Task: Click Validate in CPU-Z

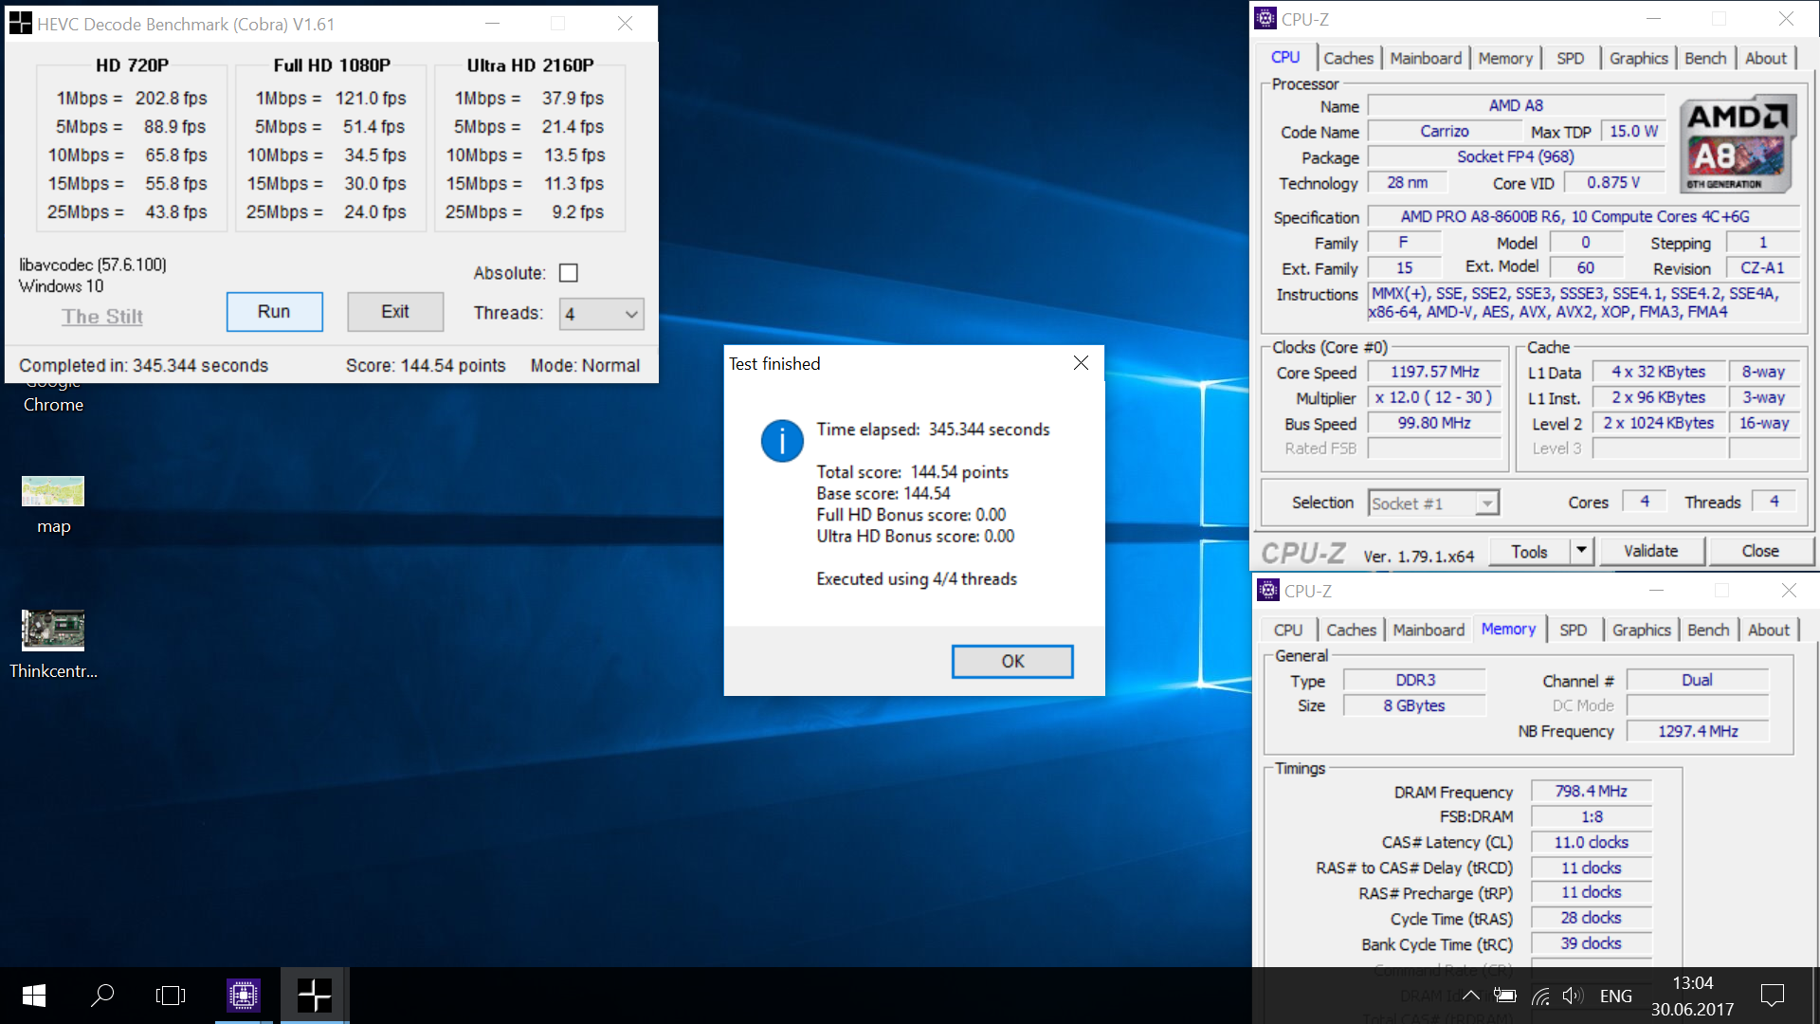Action: [1651, 551]
